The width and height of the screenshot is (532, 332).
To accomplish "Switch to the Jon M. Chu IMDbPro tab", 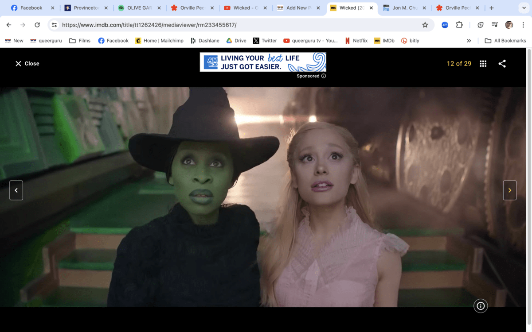I will point(404,8).
